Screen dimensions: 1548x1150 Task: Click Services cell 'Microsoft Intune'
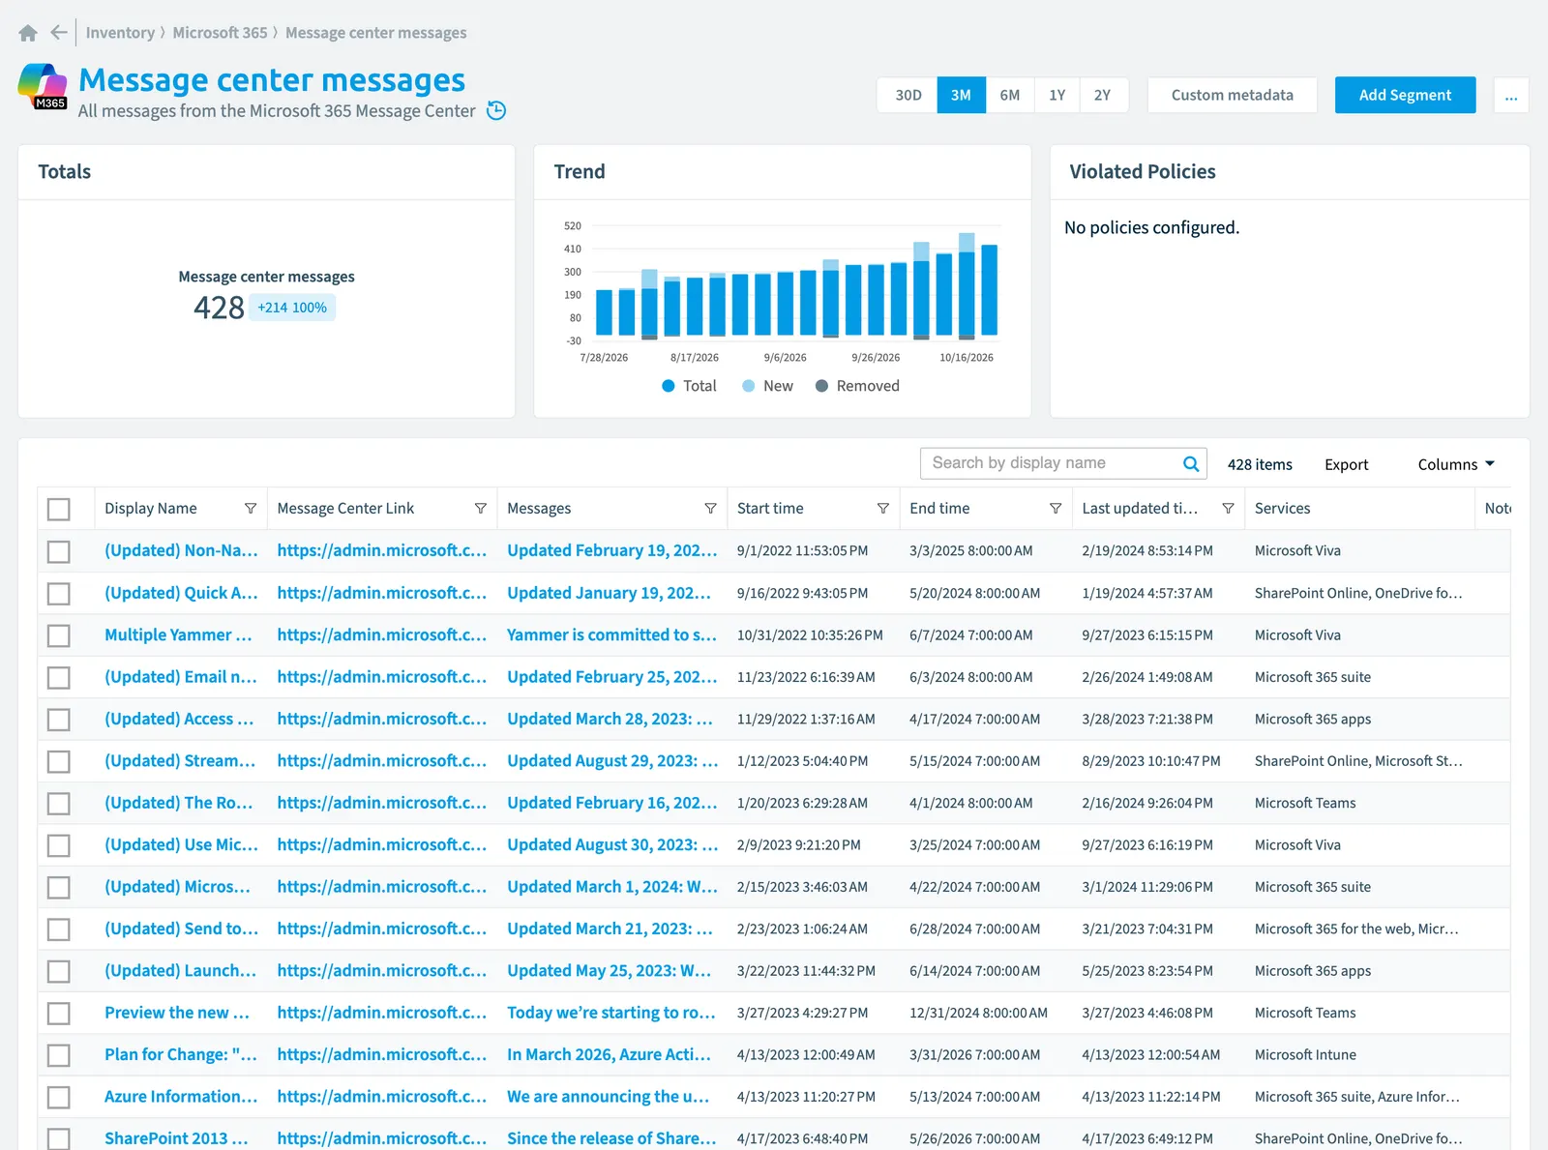[1305, 1054]
